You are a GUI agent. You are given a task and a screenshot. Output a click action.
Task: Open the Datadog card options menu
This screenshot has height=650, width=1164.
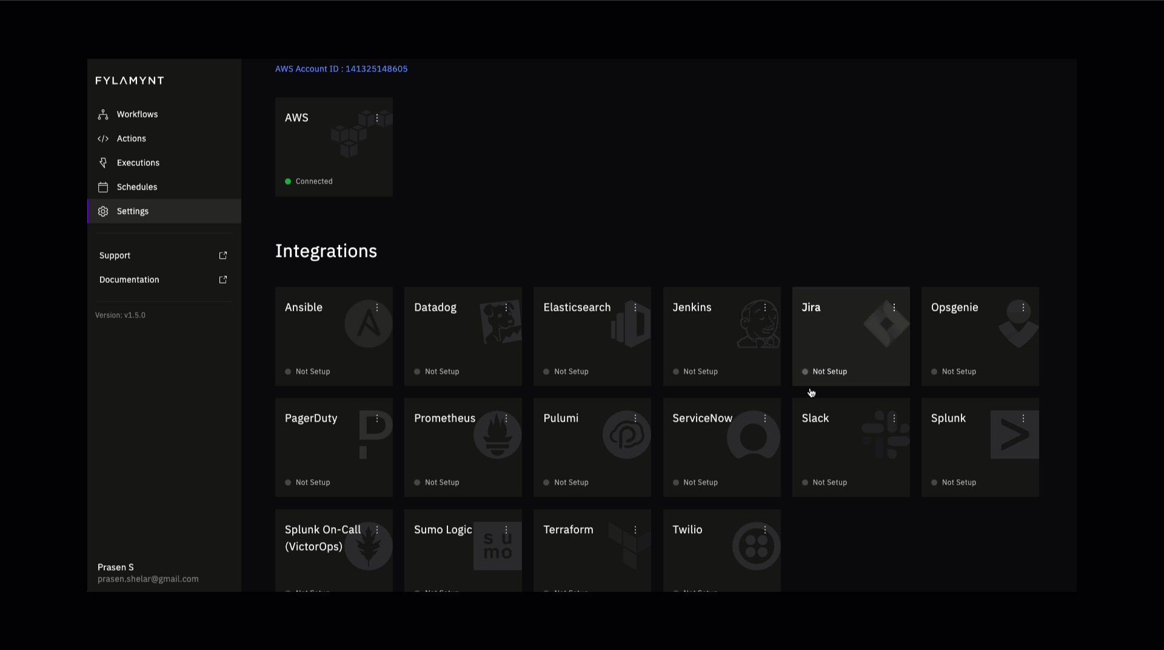click(x=506, y=308)
